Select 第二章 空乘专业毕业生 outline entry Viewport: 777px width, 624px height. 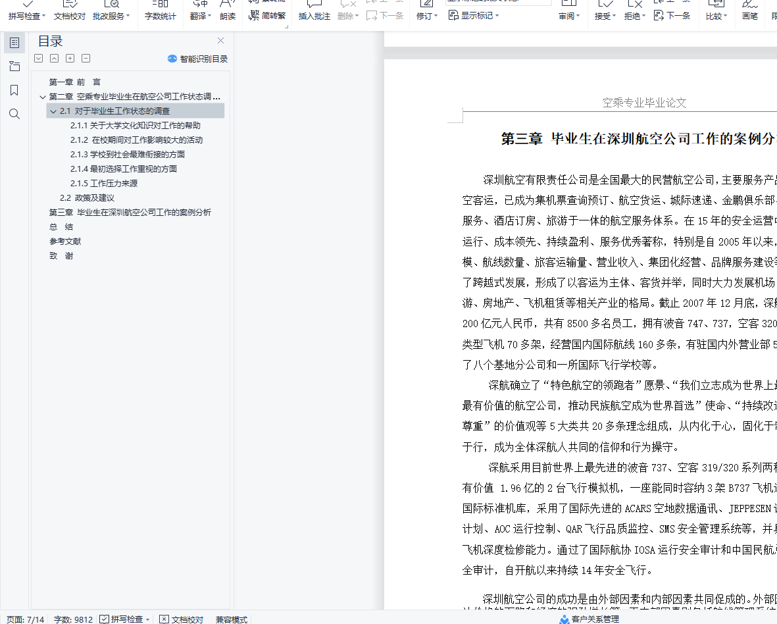pyautogui.click(x=135, y=97)
